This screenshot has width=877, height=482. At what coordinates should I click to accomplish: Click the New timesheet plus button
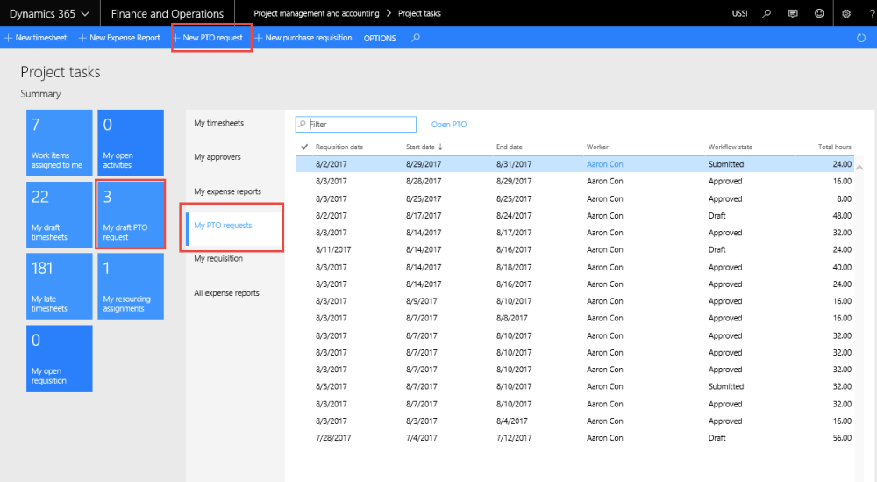click(36, 38)
